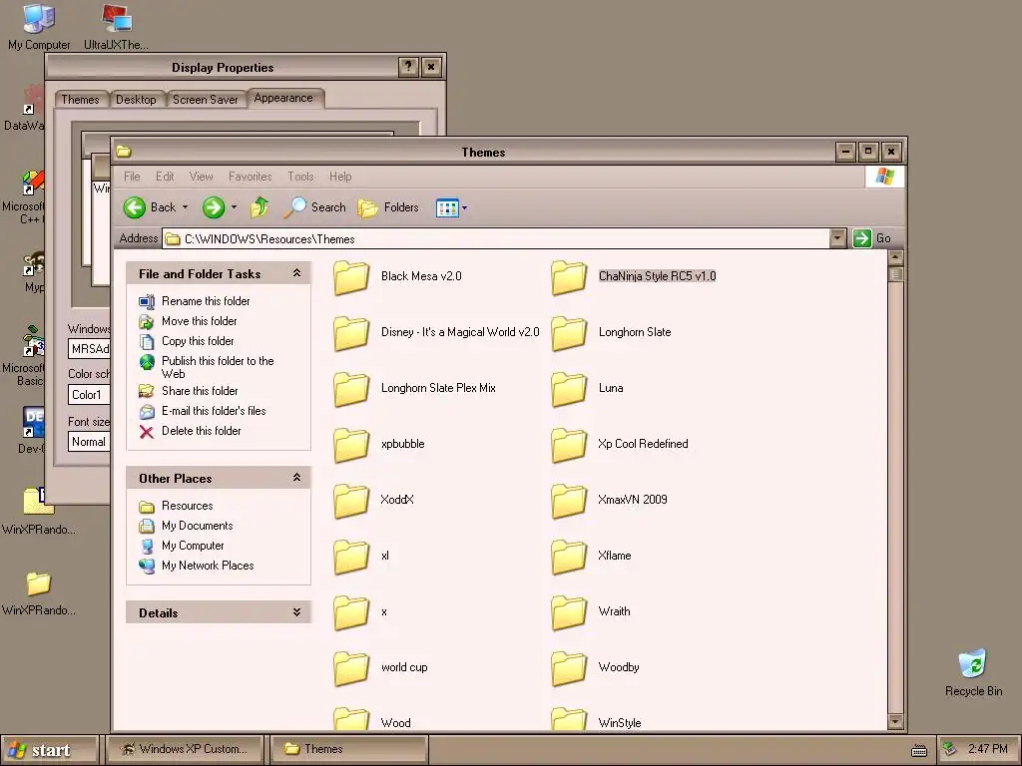Image resolution: width=1022 pixels, height=766 pixels.
Task: Switch to Themes tab in Display Properties
Action: pos(80,99)
